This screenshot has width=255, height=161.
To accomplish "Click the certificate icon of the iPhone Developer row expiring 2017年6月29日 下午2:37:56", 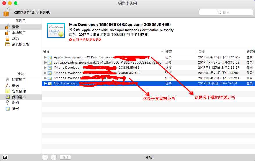I will [x=50, y=78].
